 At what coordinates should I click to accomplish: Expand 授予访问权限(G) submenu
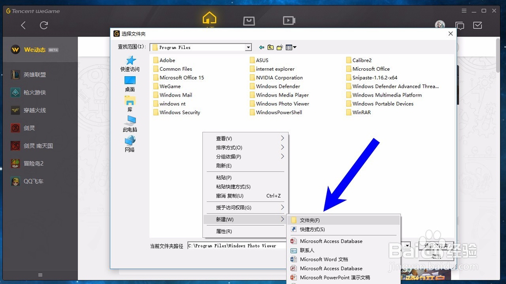(x=245, y=207)
